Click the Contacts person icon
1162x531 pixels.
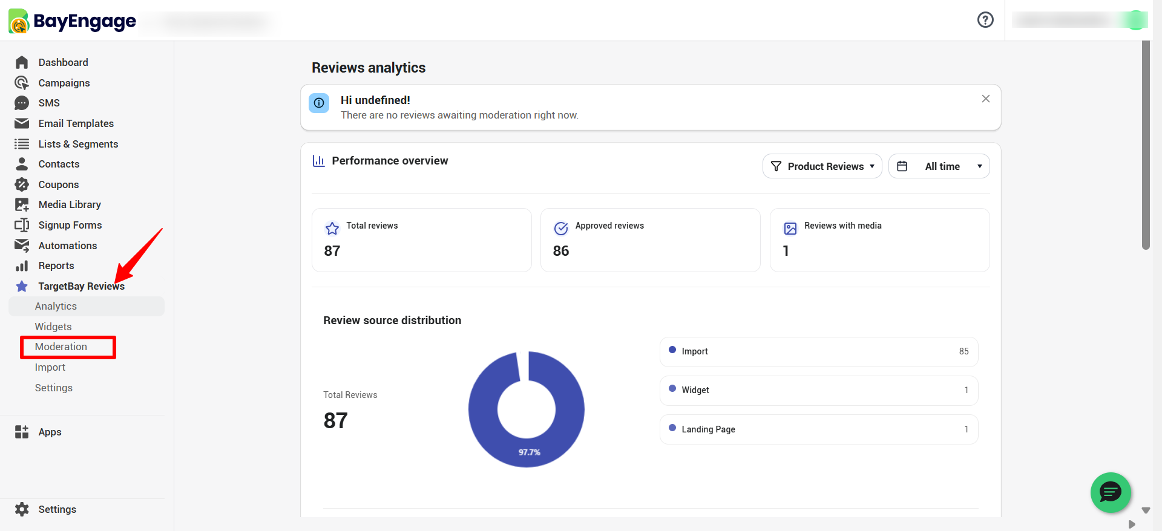coord(22,164)
